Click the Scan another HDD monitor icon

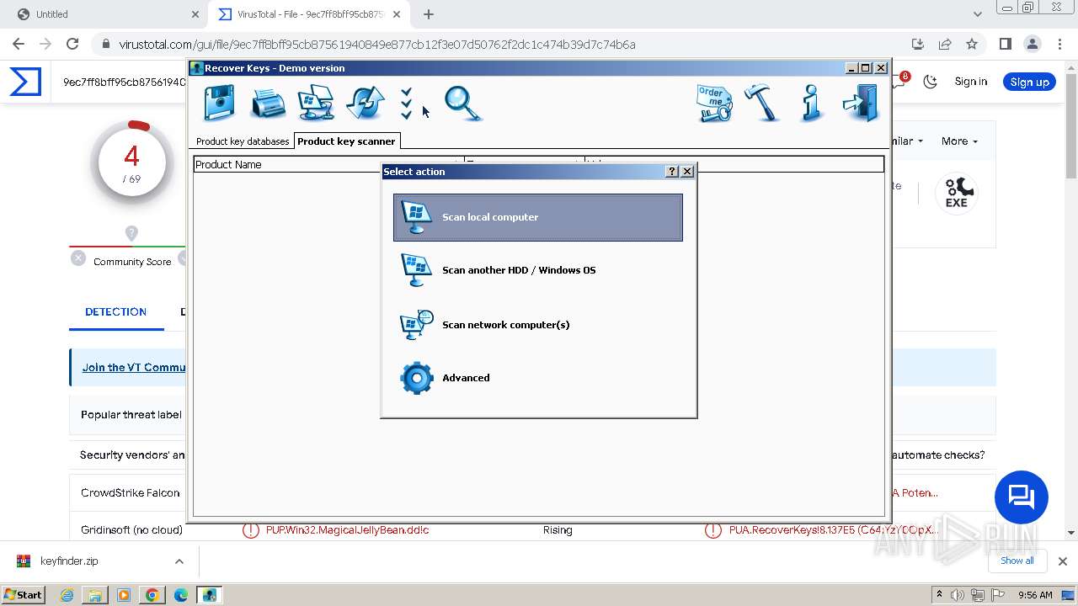416,270
